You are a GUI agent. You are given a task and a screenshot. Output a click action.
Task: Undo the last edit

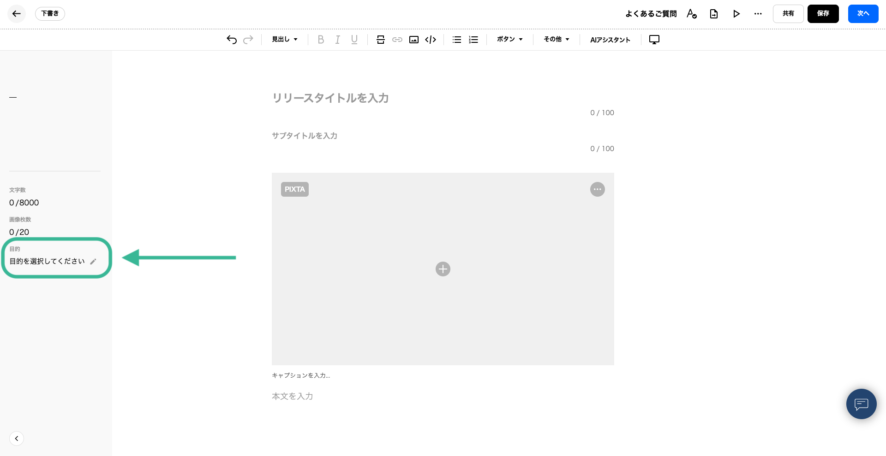pos(232,40)
